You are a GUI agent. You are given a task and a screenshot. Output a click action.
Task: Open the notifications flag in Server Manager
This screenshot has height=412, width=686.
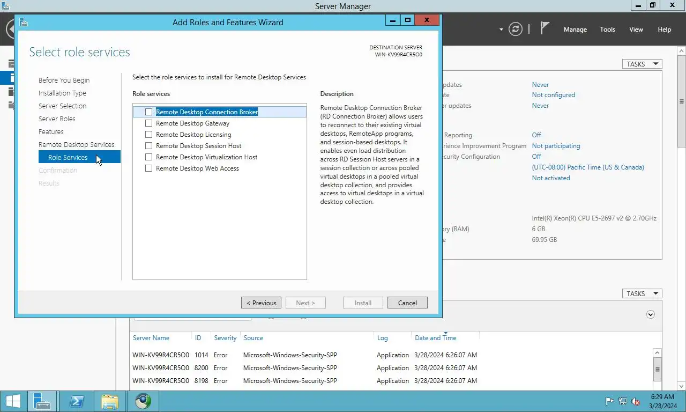[545, 28]
